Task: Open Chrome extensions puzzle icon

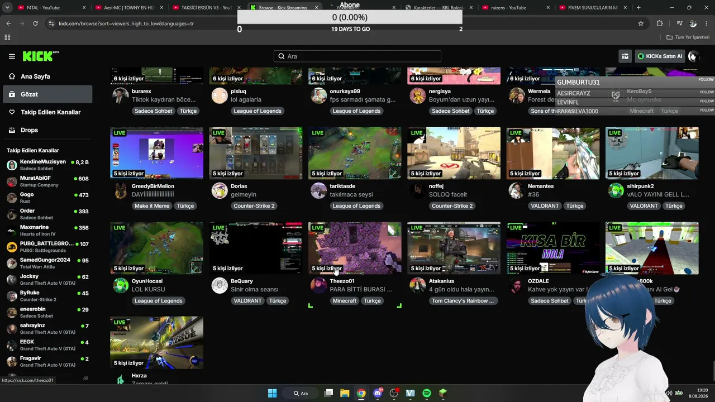Action: [660, 23]
